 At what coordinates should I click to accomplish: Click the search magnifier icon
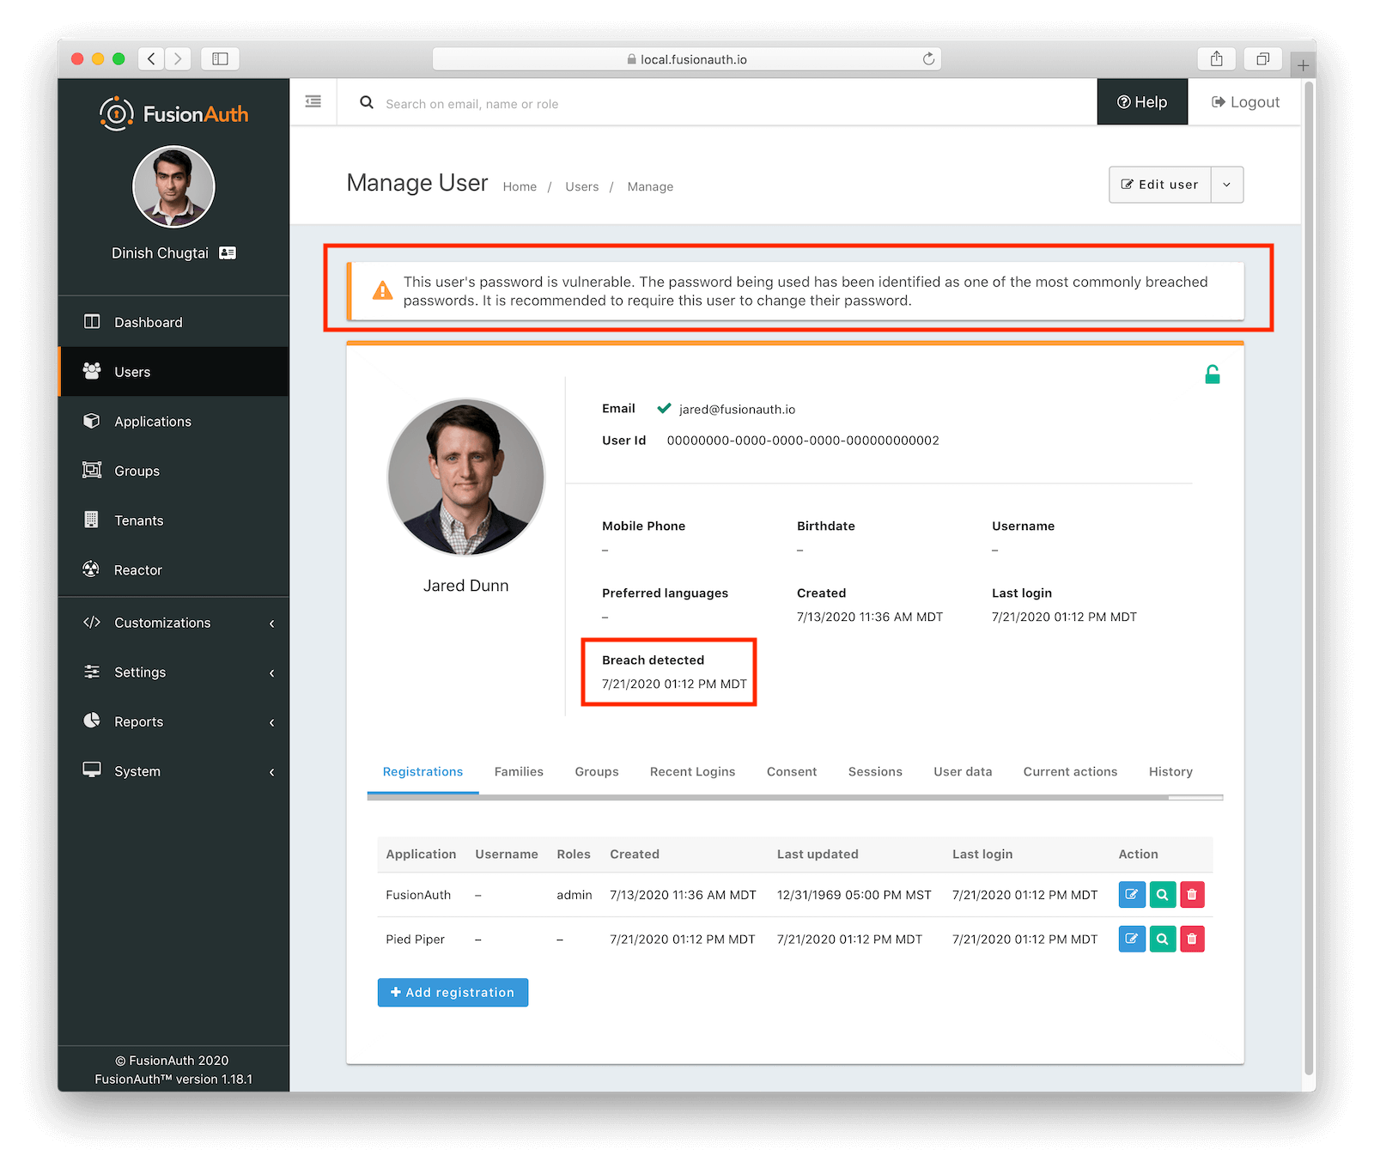367,102
